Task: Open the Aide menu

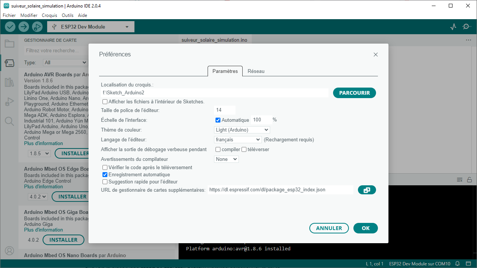Action: 83,15
